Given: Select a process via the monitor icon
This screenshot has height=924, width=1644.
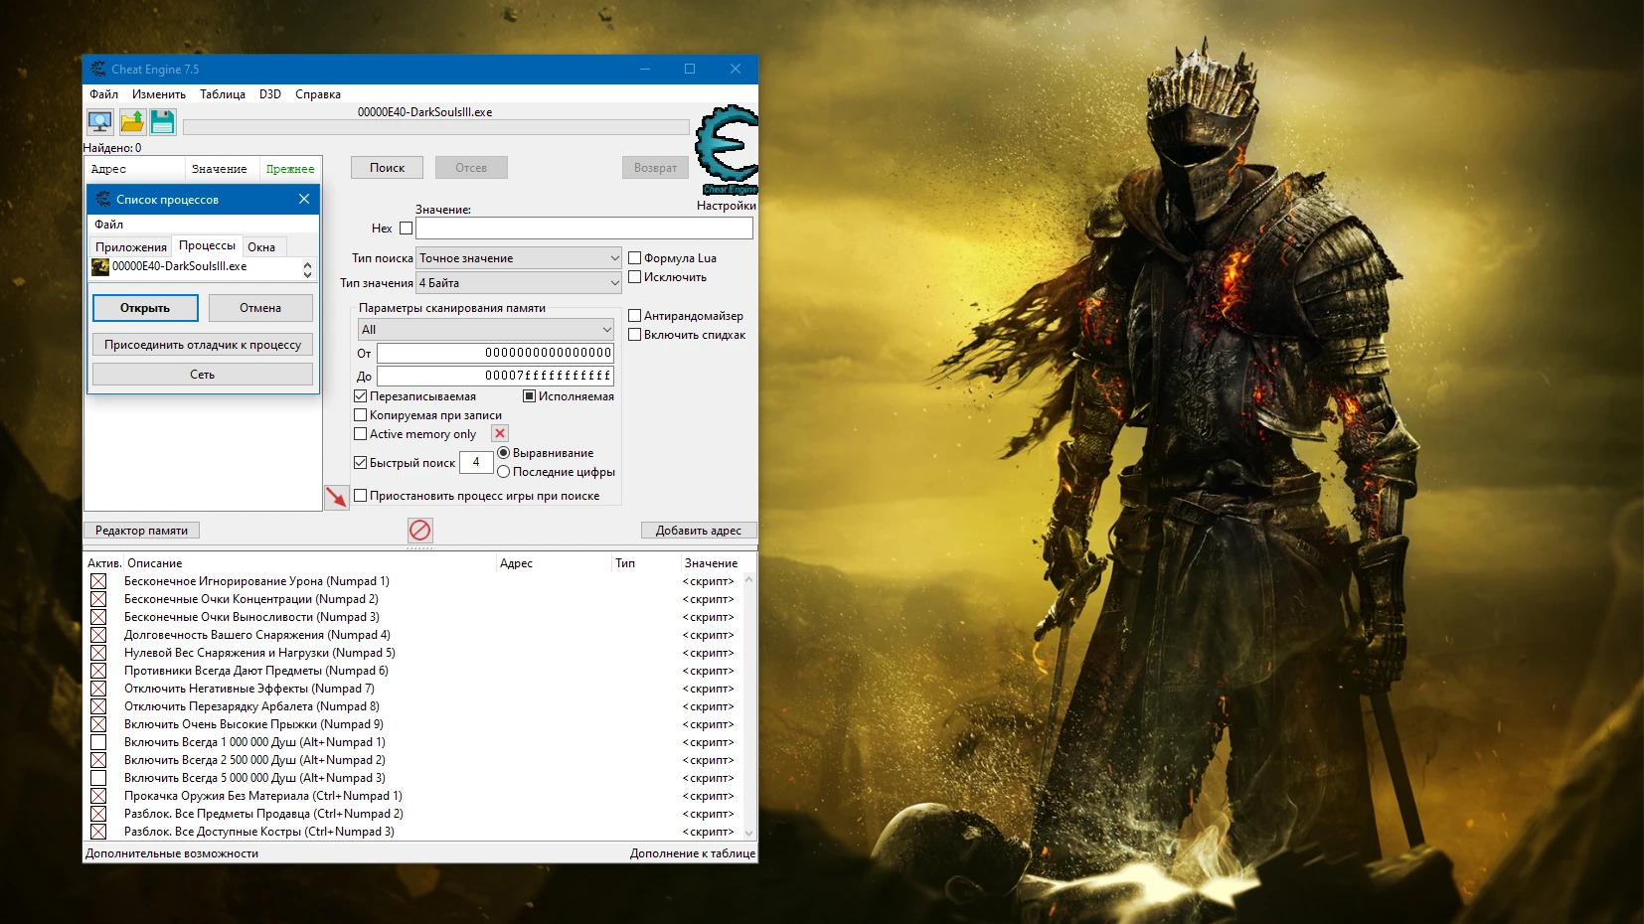Looking at the screenshot, I should (100, 121).
